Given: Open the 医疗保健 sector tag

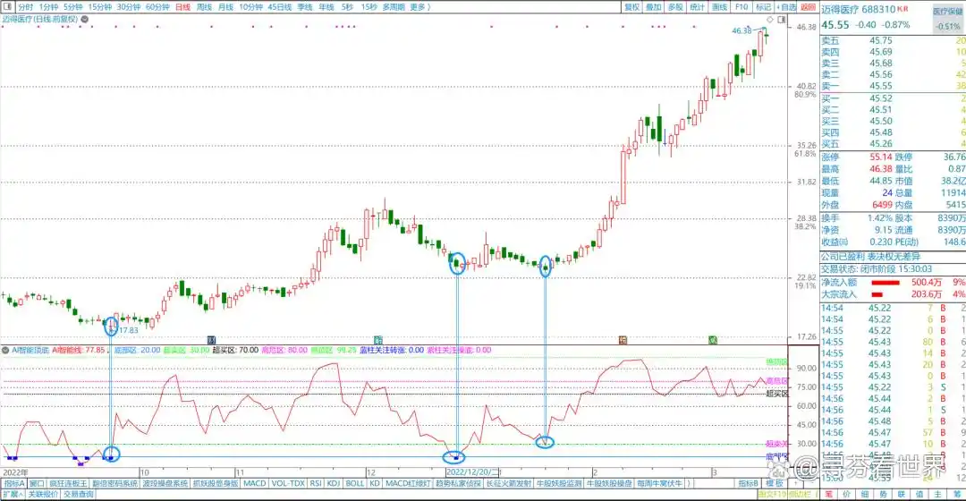Looking at the screenshot, I should click(947, 13).
